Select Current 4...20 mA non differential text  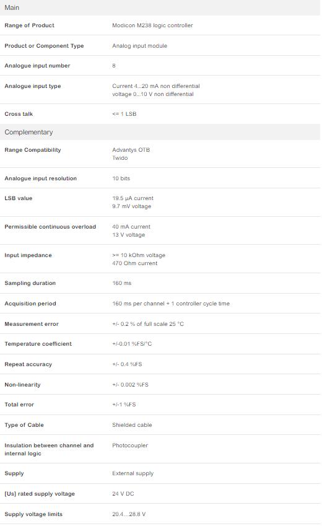tap(155, 86)
